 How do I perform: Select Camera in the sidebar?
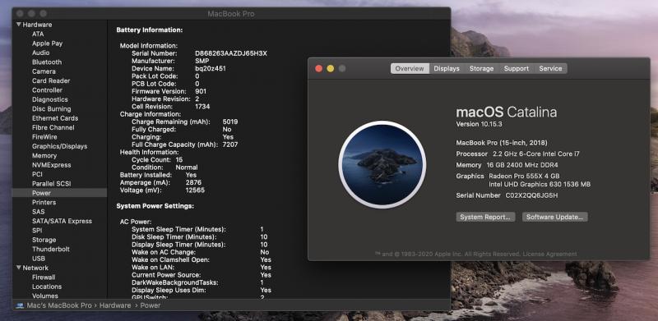pos(44,71)
